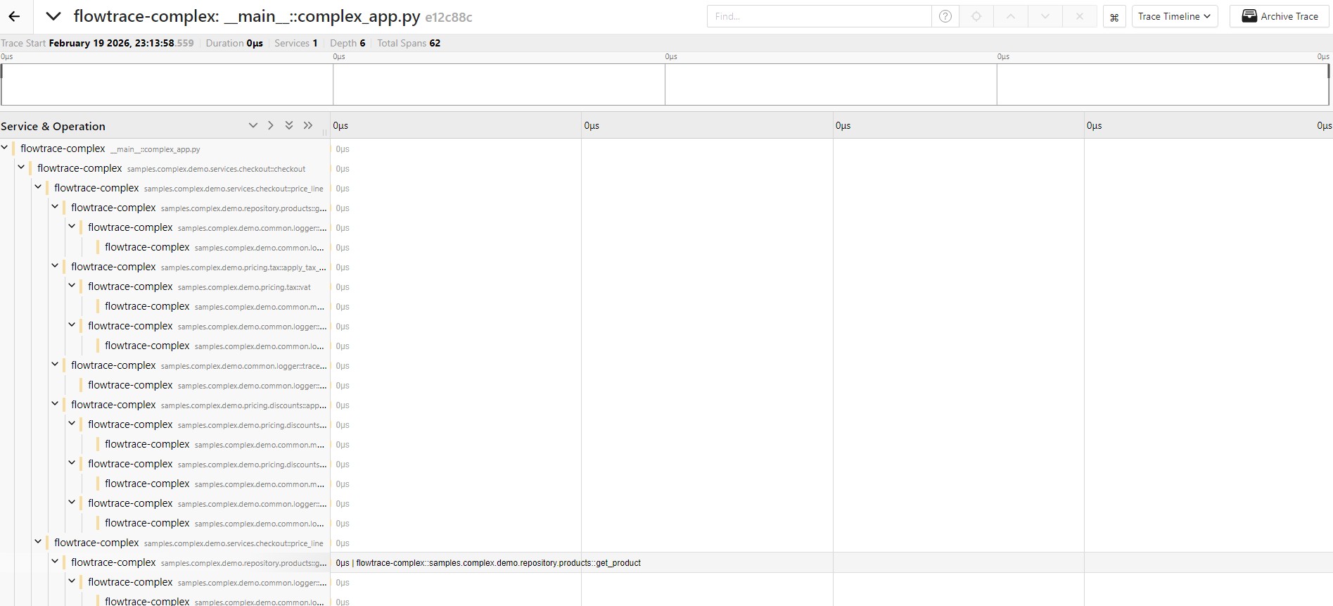Open keyboard shortcuts command icon
Screen dimensions: 1333x606
(x=1114, y=17)
